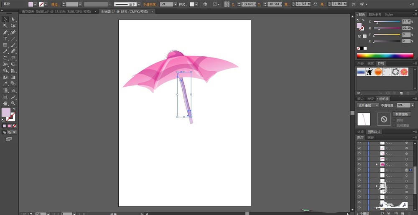This screenshot has height=215, width=418.
Task: Set toolbox paint mode to Gradient
Action: (9, 126)
